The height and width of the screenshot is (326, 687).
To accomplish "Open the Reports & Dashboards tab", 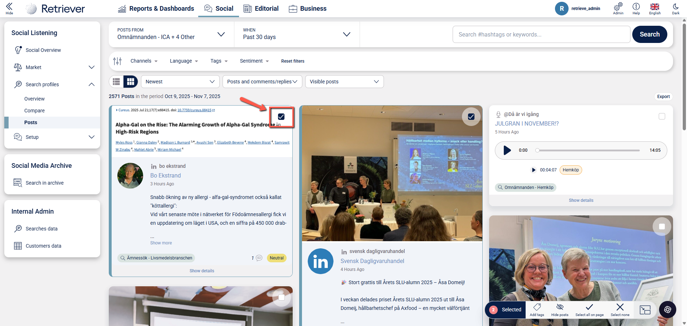I will click(x=156, y=9).
